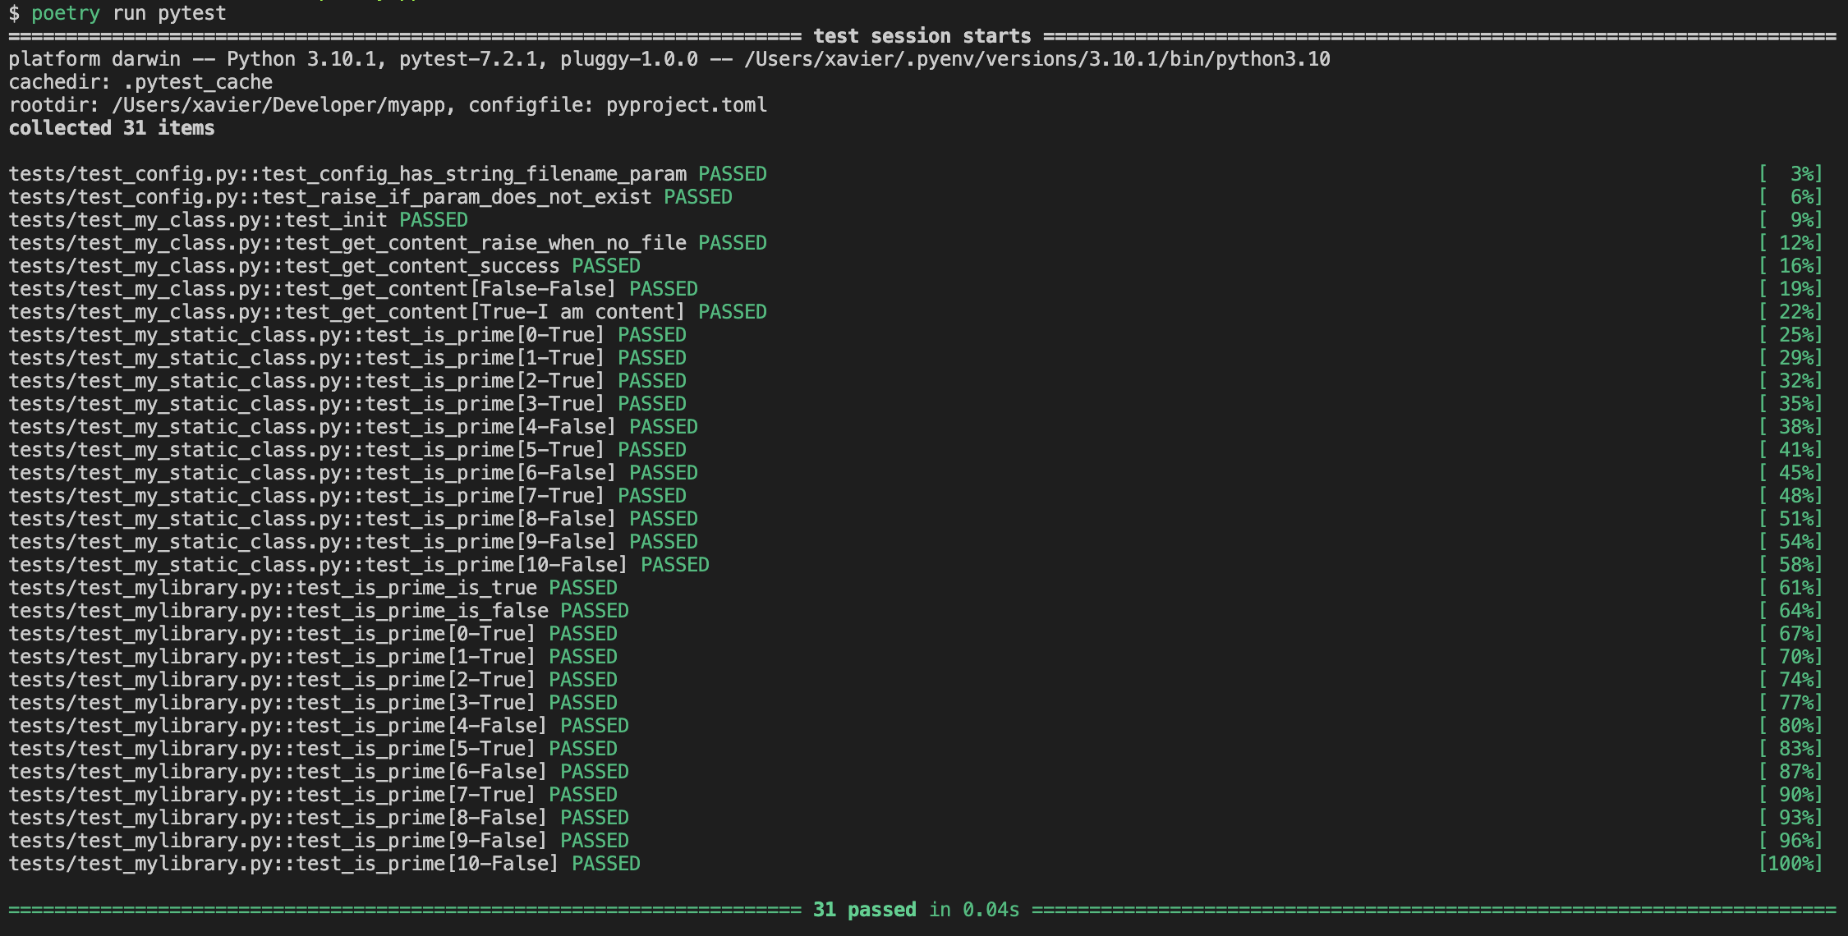This screenshot has height=936, width=1848.
Task: Click the test_config_has_string_filename_param test line
Action: [347, 174]
